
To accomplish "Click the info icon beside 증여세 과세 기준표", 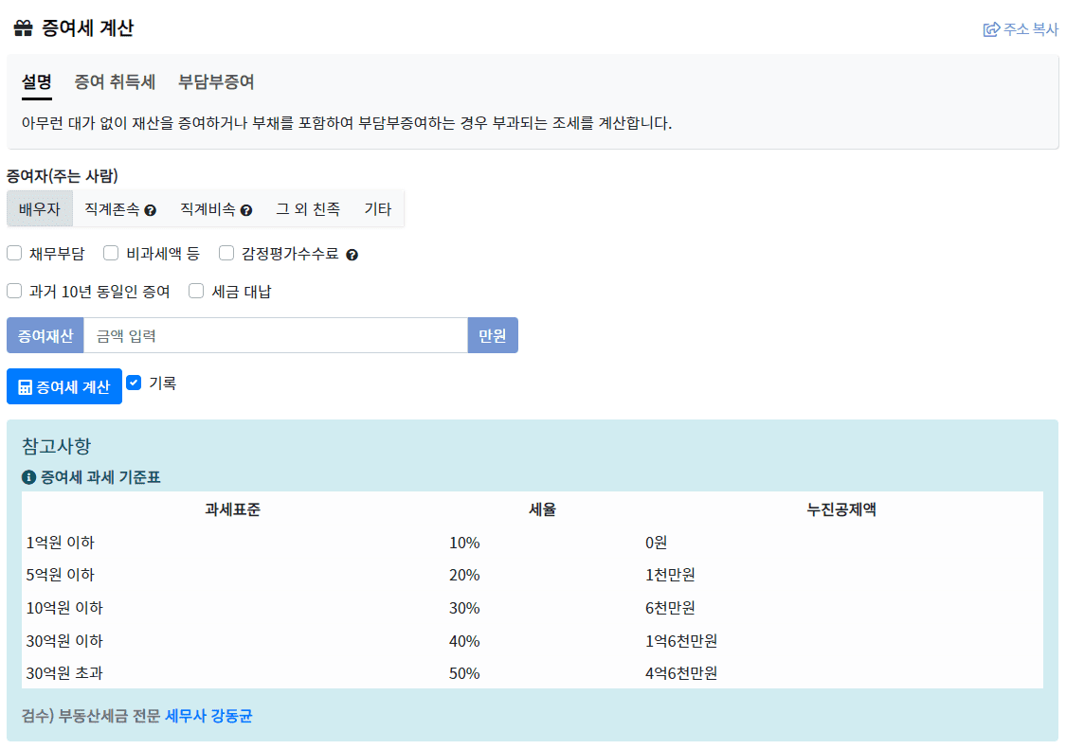I will pyautogui.click(x=28, y=477).
